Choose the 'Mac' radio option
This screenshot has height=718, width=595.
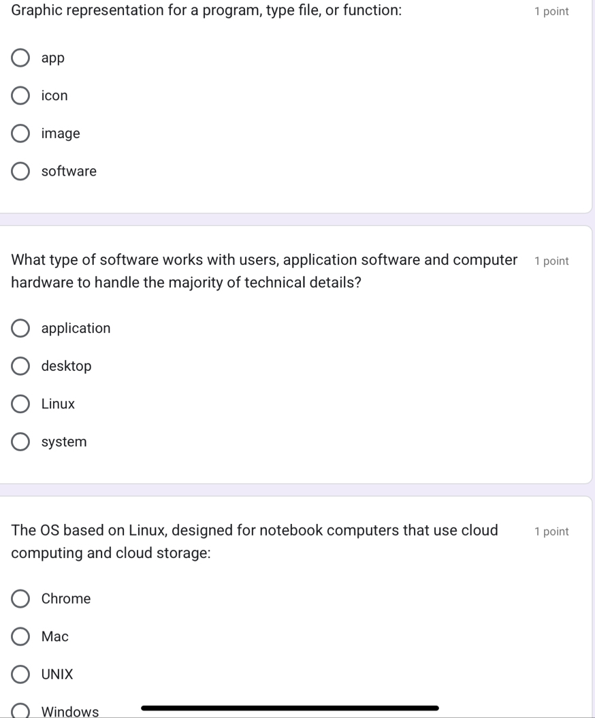point(20,637)
